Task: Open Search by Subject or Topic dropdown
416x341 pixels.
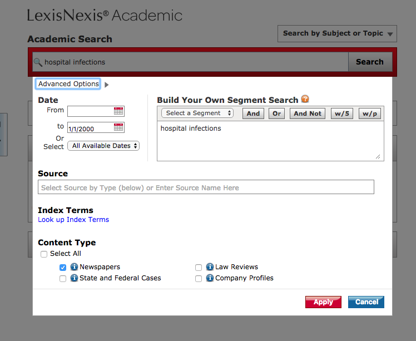Action: tap(337, 33)
